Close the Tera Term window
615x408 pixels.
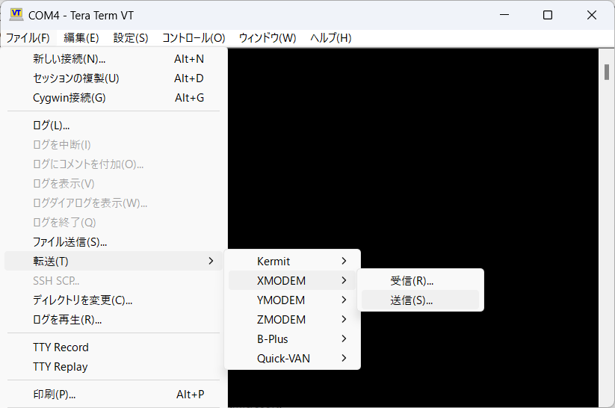[x=592, y=15]
